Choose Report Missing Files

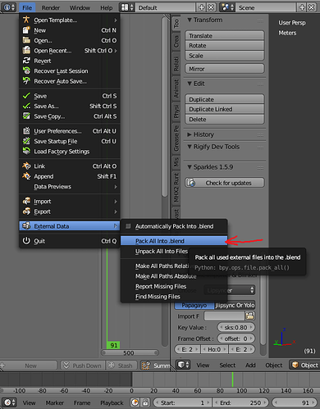coord(174,286)
